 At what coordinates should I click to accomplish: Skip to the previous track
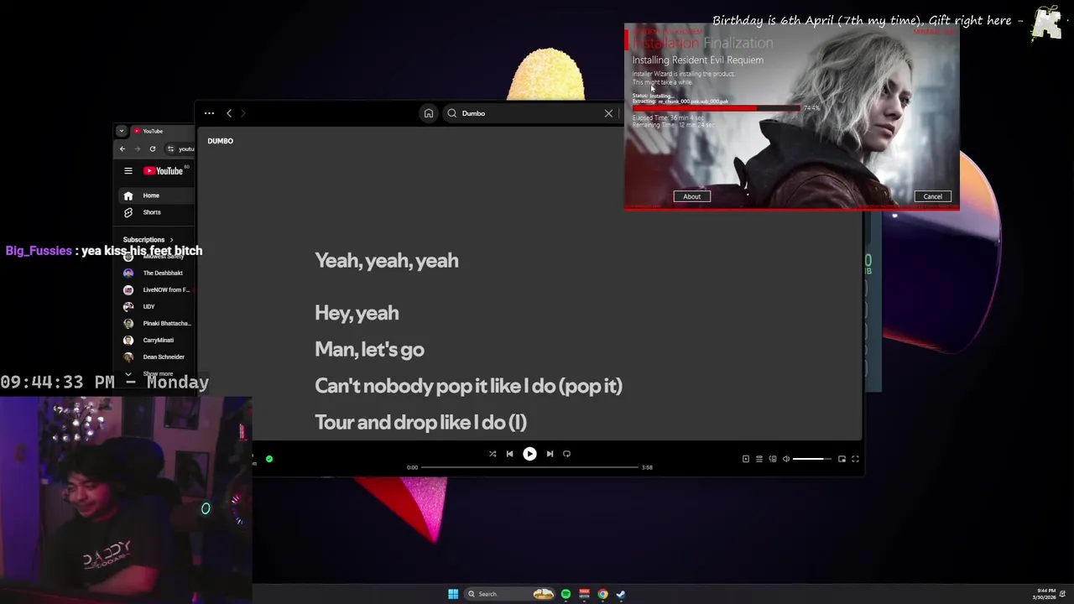pyautogui.click(x=509, y=454)
